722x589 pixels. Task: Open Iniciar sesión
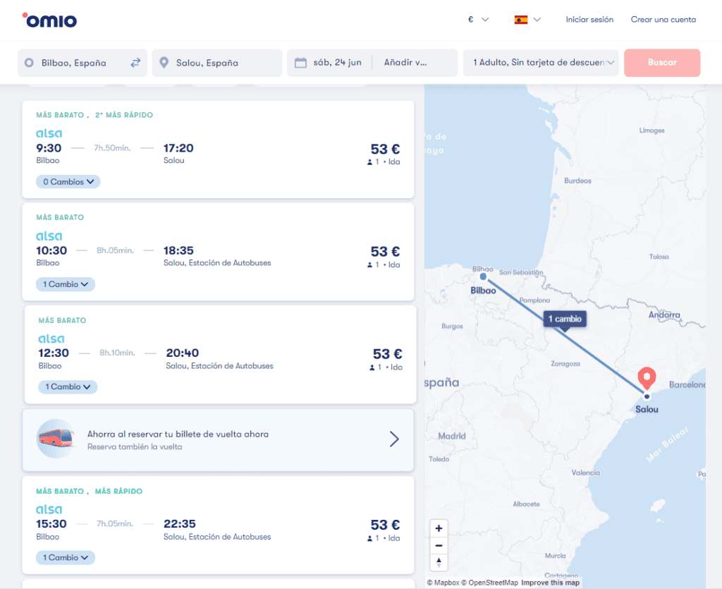pos(589,19)
